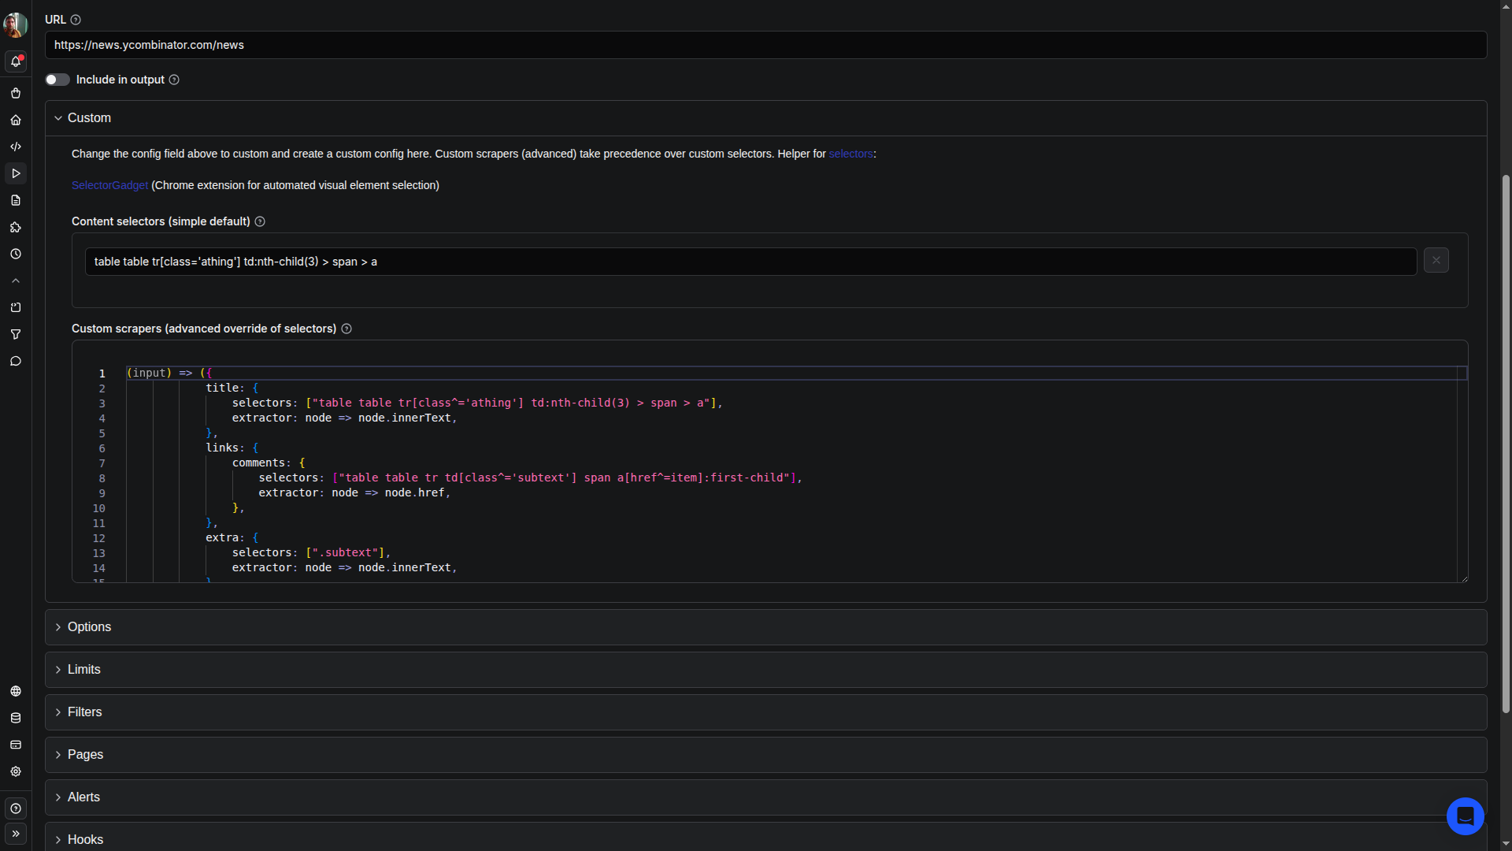Expand the Pages section
This screenshot has width=1512, height=851.
(765, 755)
